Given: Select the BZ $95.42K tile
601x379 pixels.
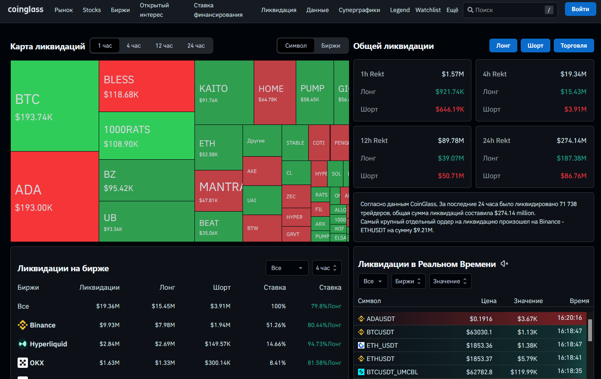Looking at the screenshot, I should coord(147,180).
